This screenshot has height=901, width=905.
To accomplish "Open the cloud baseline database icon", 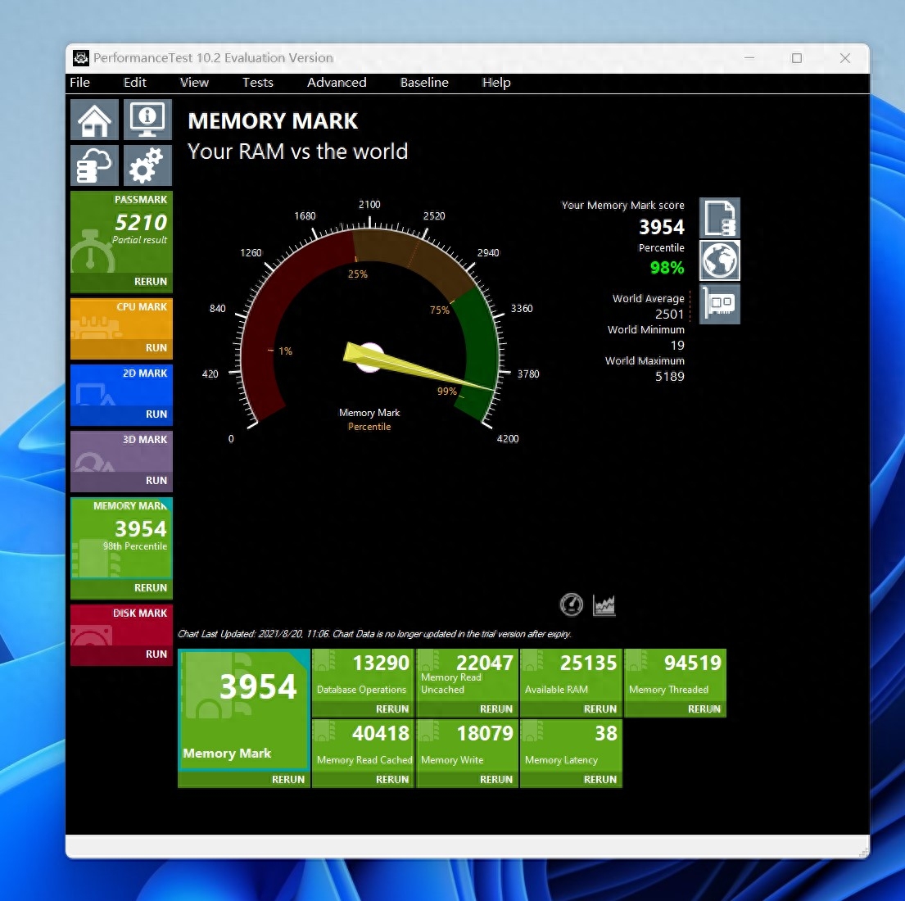I will coord(95,165).
